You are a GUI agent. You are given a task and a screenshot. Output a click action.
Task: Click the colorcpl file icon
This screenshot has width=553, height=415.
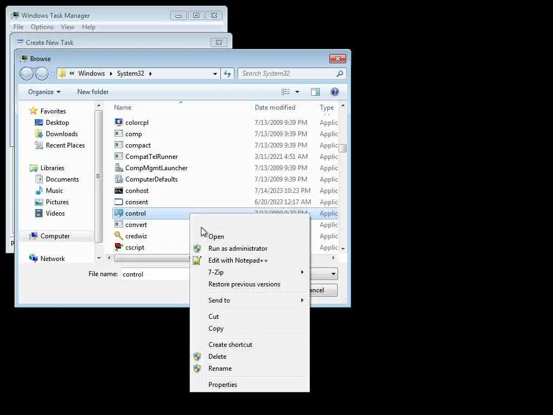click(x=119, y=123)
